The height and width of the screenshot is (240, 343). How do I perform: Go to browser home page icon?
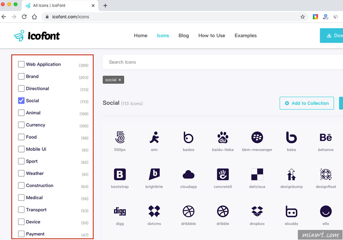click(34, 17)
